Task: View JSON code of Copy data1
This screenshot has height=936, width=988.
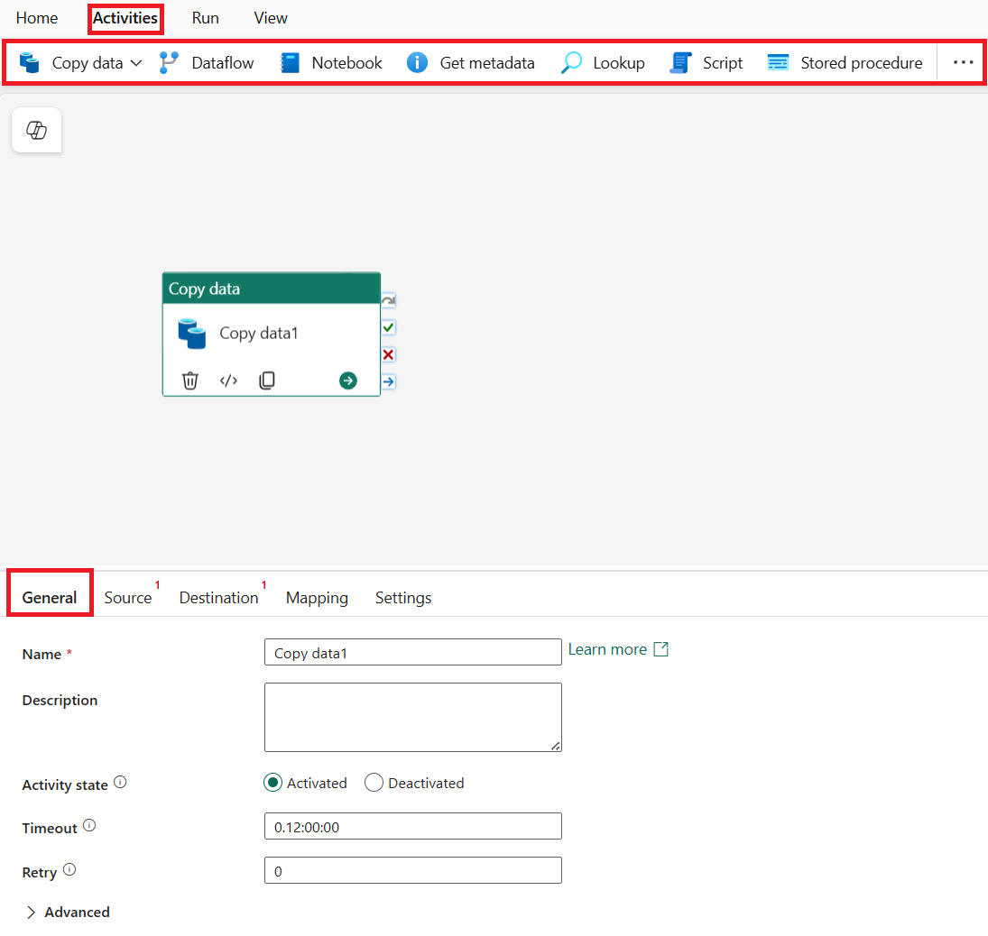Action: point(228,380)
